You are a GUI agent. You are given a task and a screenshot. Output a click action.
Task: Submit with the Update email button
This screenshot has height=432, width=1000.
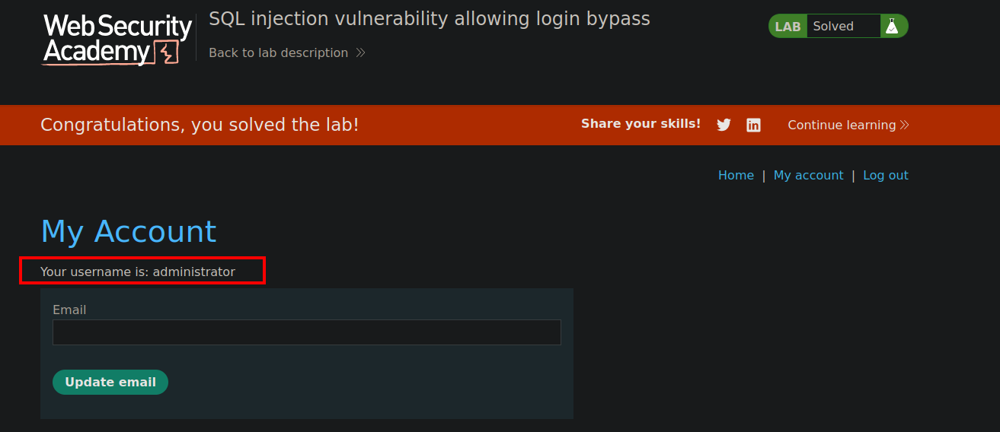click(110, 382)
